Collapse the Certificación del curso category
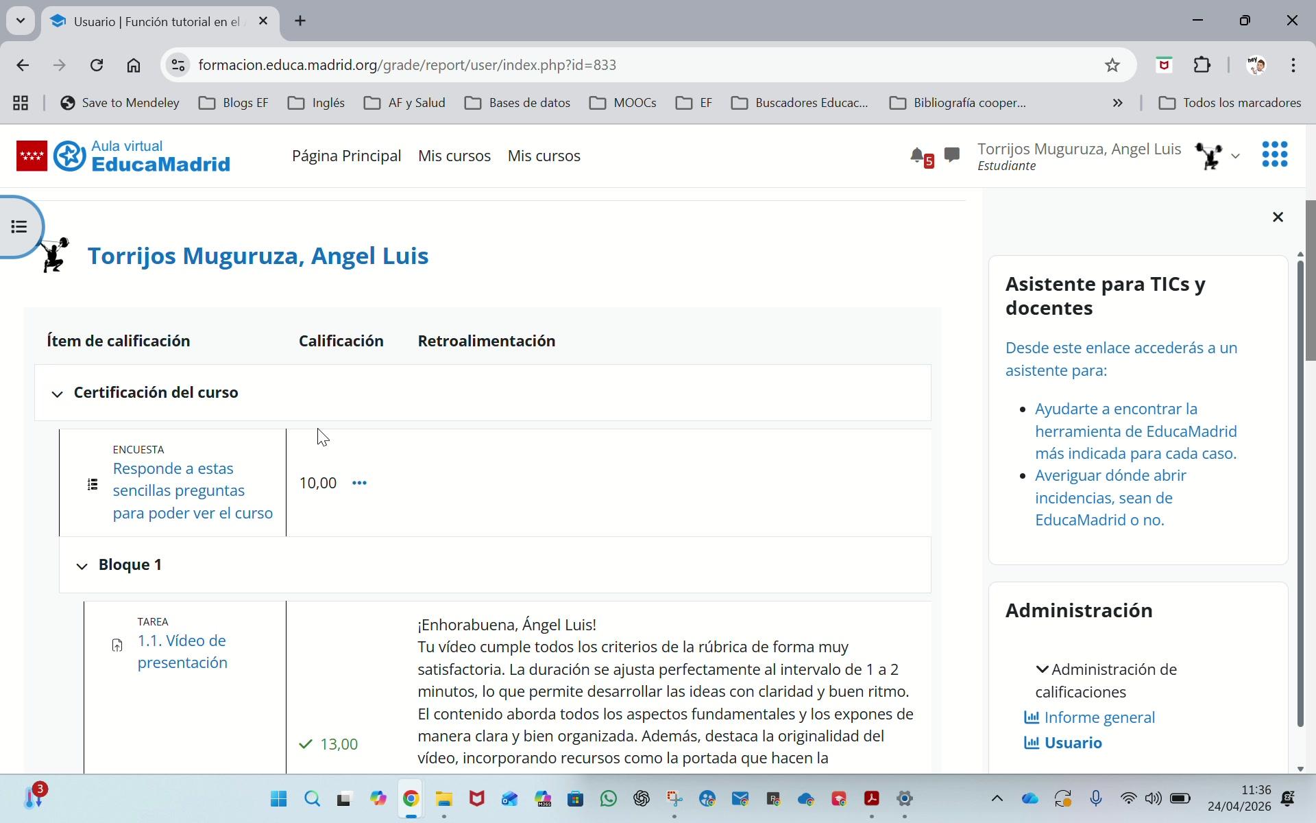The image size is (1316, 823). (x=58, y=394)
